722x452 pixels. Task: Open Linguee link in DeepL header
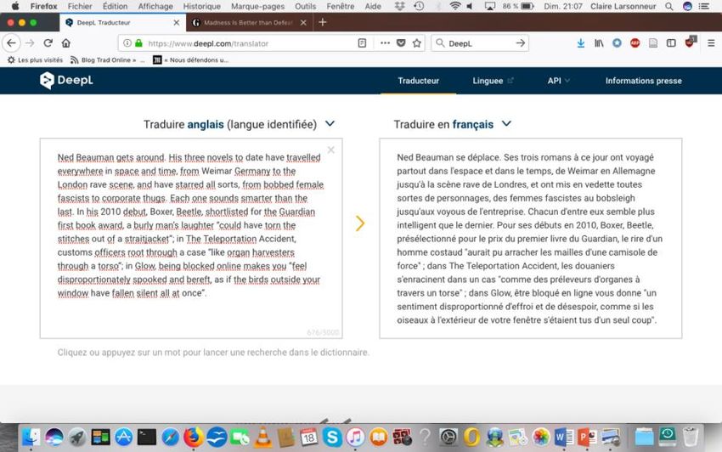(493, 81)
